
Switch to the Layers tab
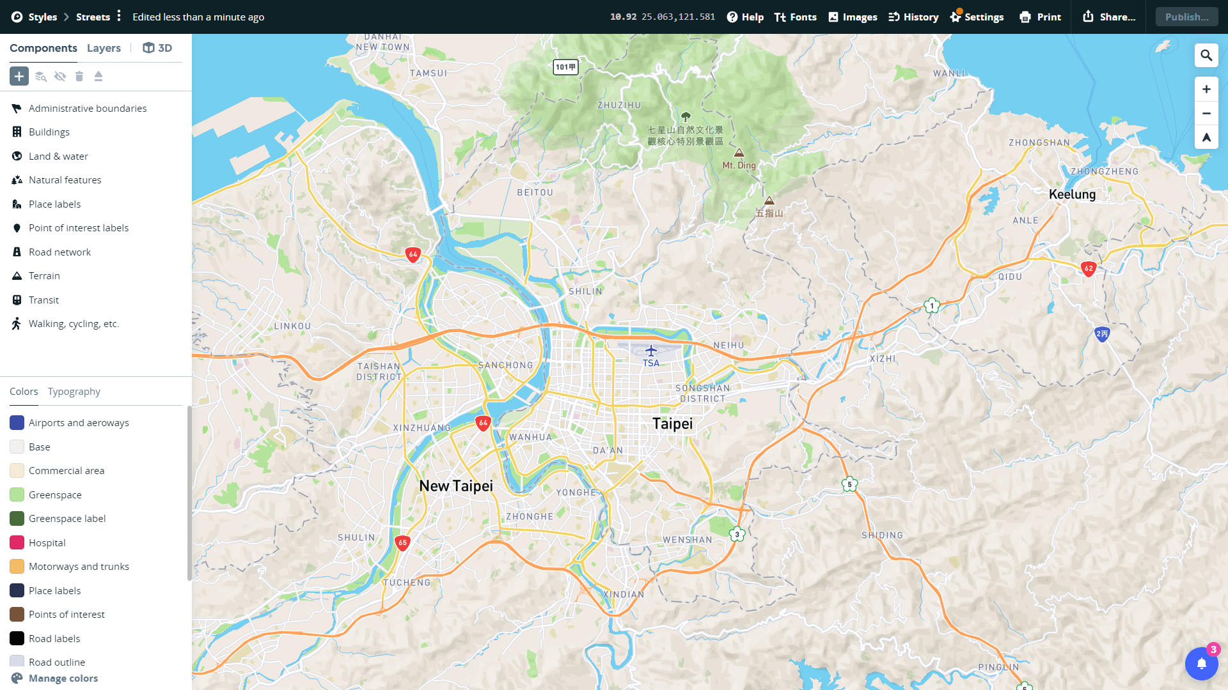104,48
